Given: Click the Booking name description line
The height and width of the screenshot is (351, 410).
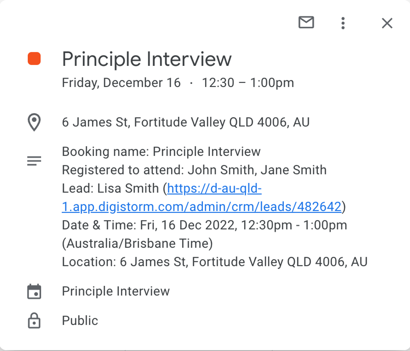Looking at the screenshot, I should coord(161,152).
